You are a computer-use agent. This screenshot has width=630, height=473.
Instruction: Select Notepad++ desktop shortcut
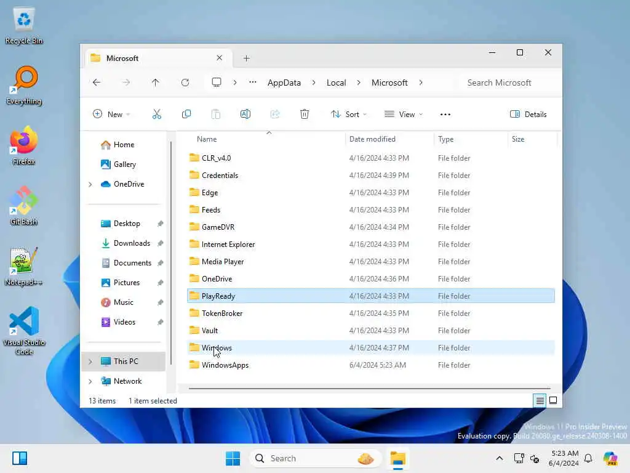coord(24,267)
